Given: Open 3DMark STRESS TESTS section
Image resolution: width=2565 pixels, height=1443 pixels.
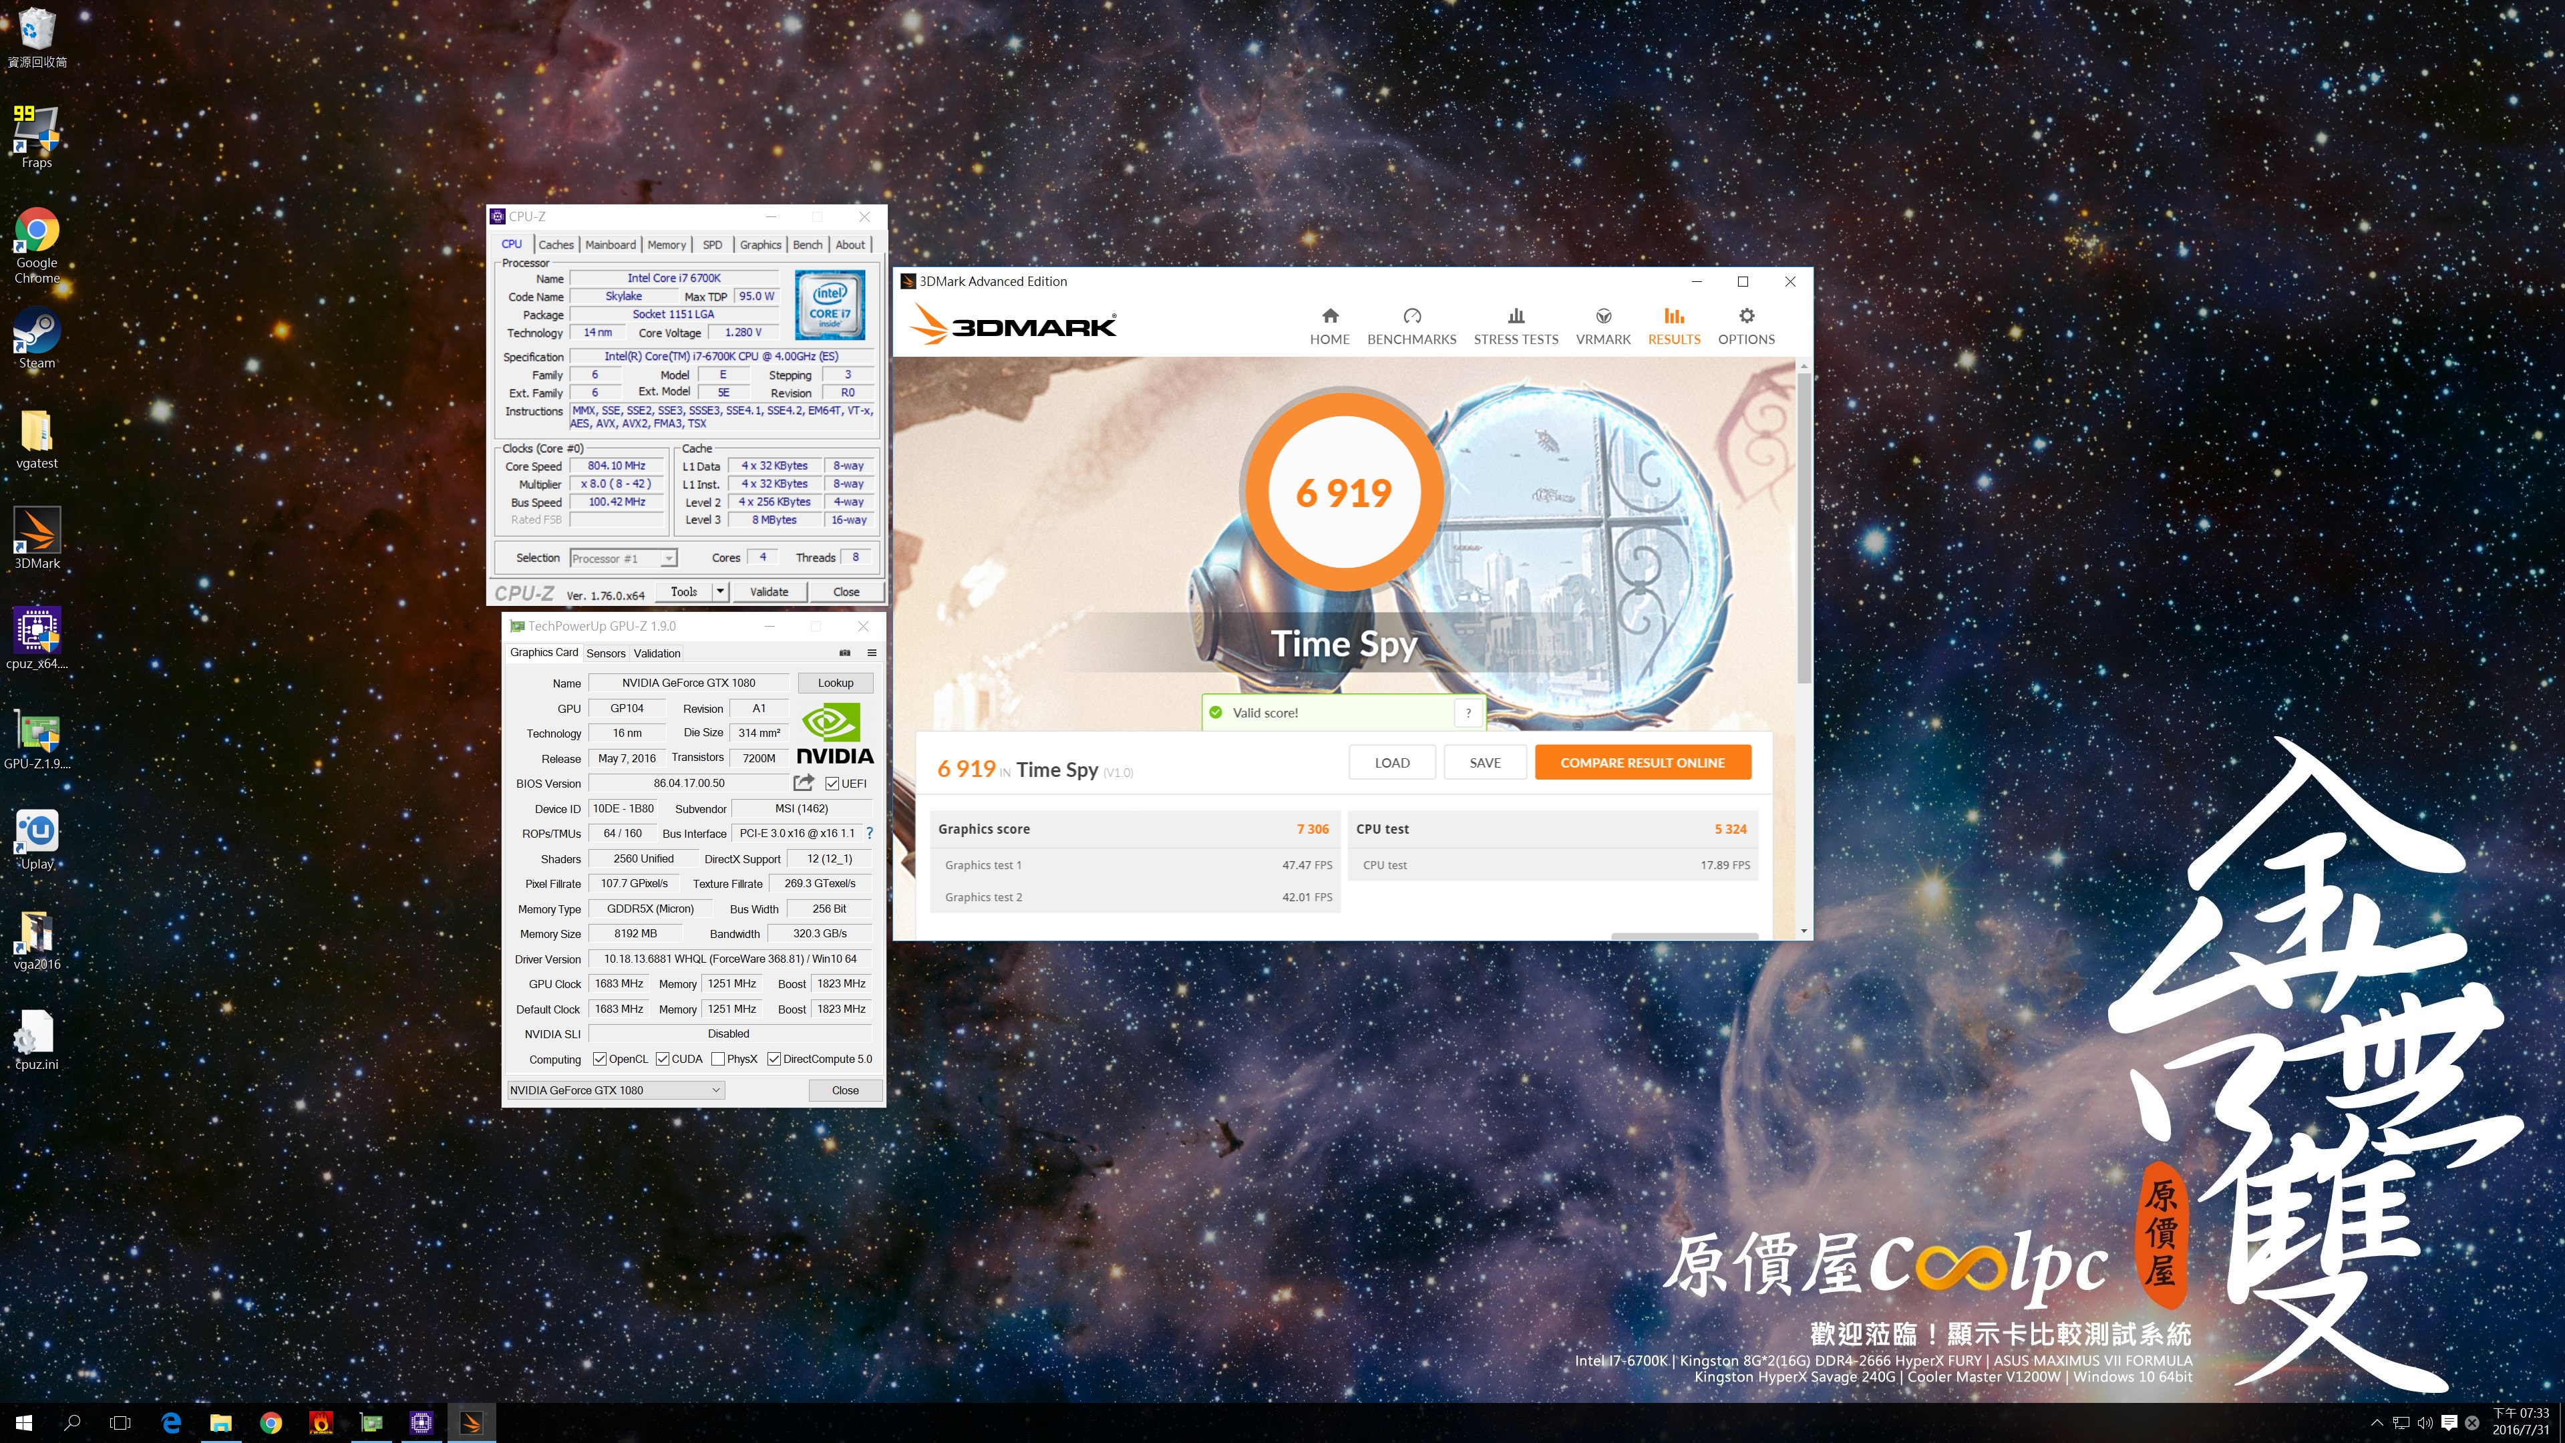Looking at the screenshot, I should tap(1516, 327).
